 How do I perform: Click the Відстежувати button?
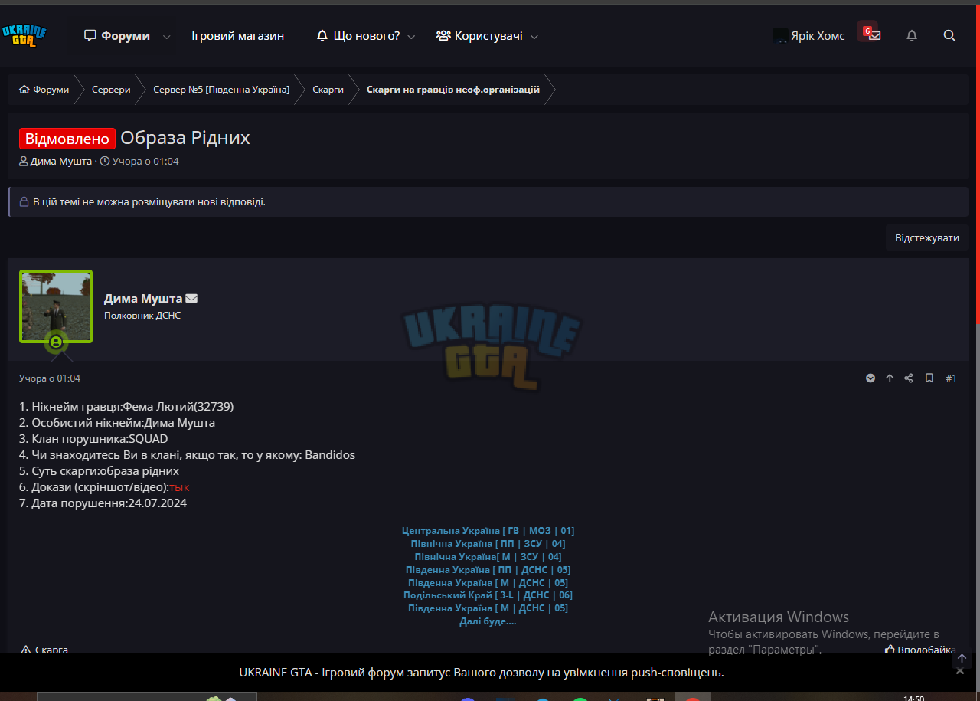coord(927,237)
